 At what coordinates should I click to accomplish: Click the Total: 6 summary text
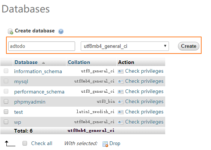[x=23, y=131]
